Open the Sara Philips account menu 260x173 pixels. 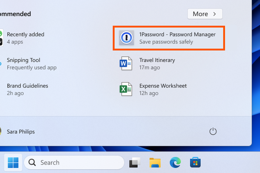17,131
